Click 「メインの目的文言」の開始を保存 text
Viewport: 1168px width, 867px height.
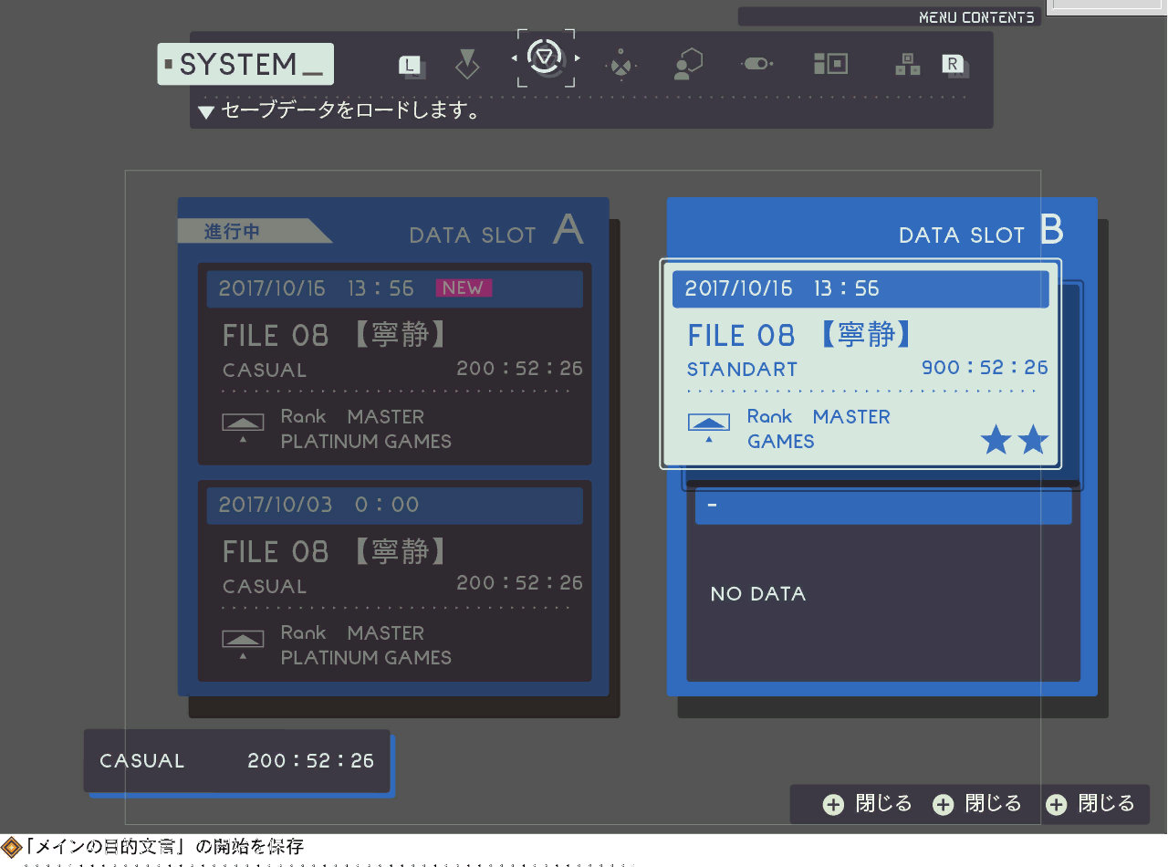click(x=164, y=847)
